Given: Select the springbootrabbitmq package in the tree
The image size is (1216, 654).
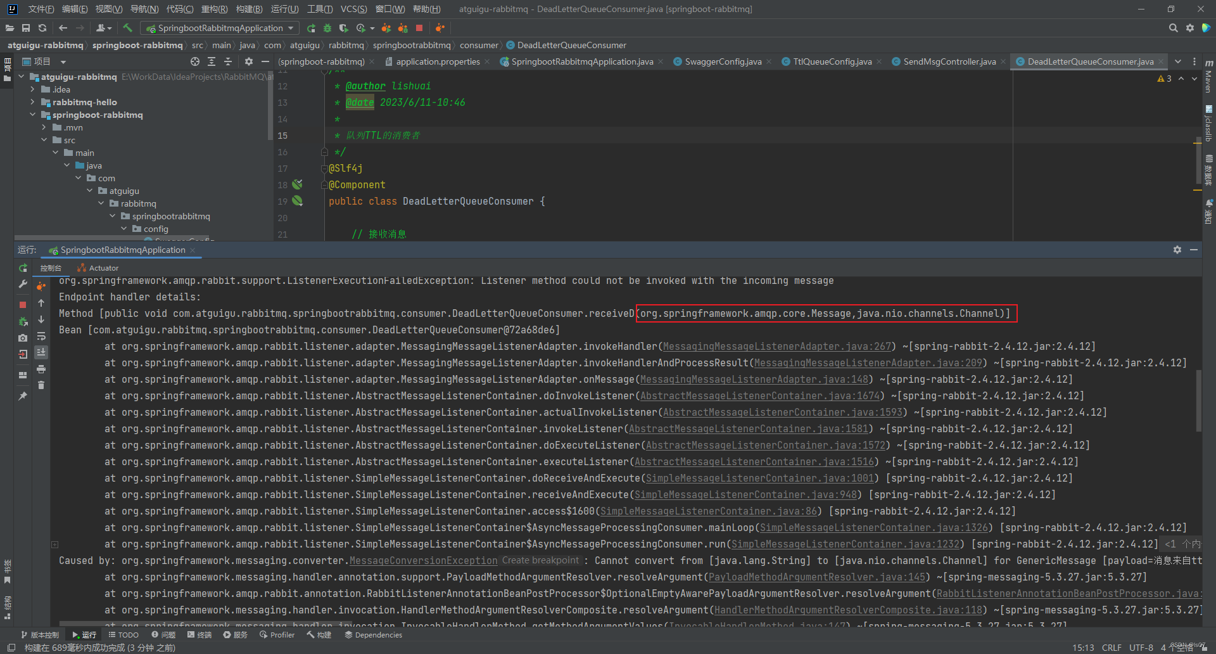Looking at the screenshot, I should coord(170,216).
